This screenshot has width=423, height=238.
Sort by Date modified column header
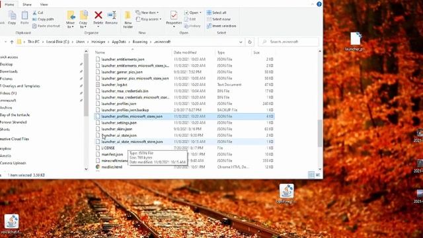coord(185,52)
